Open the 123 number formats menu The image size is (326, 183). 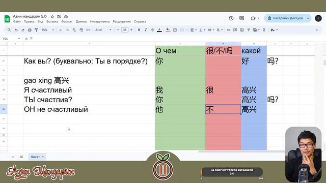click(x=88, y=30)
